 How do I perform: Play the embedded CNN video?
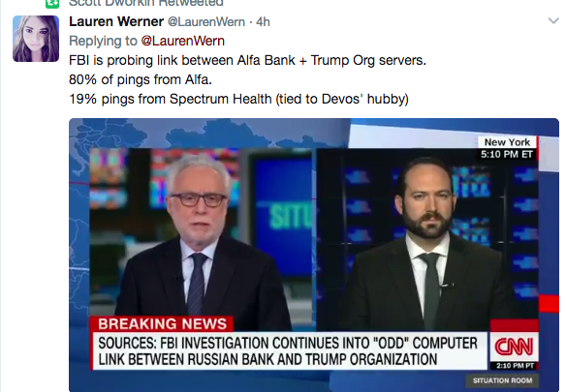(314, 255)
